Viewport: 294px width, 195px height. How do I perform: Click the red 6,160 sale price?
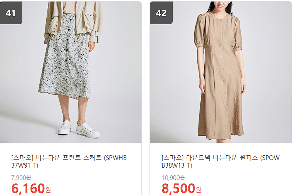[x=28, y=188]
